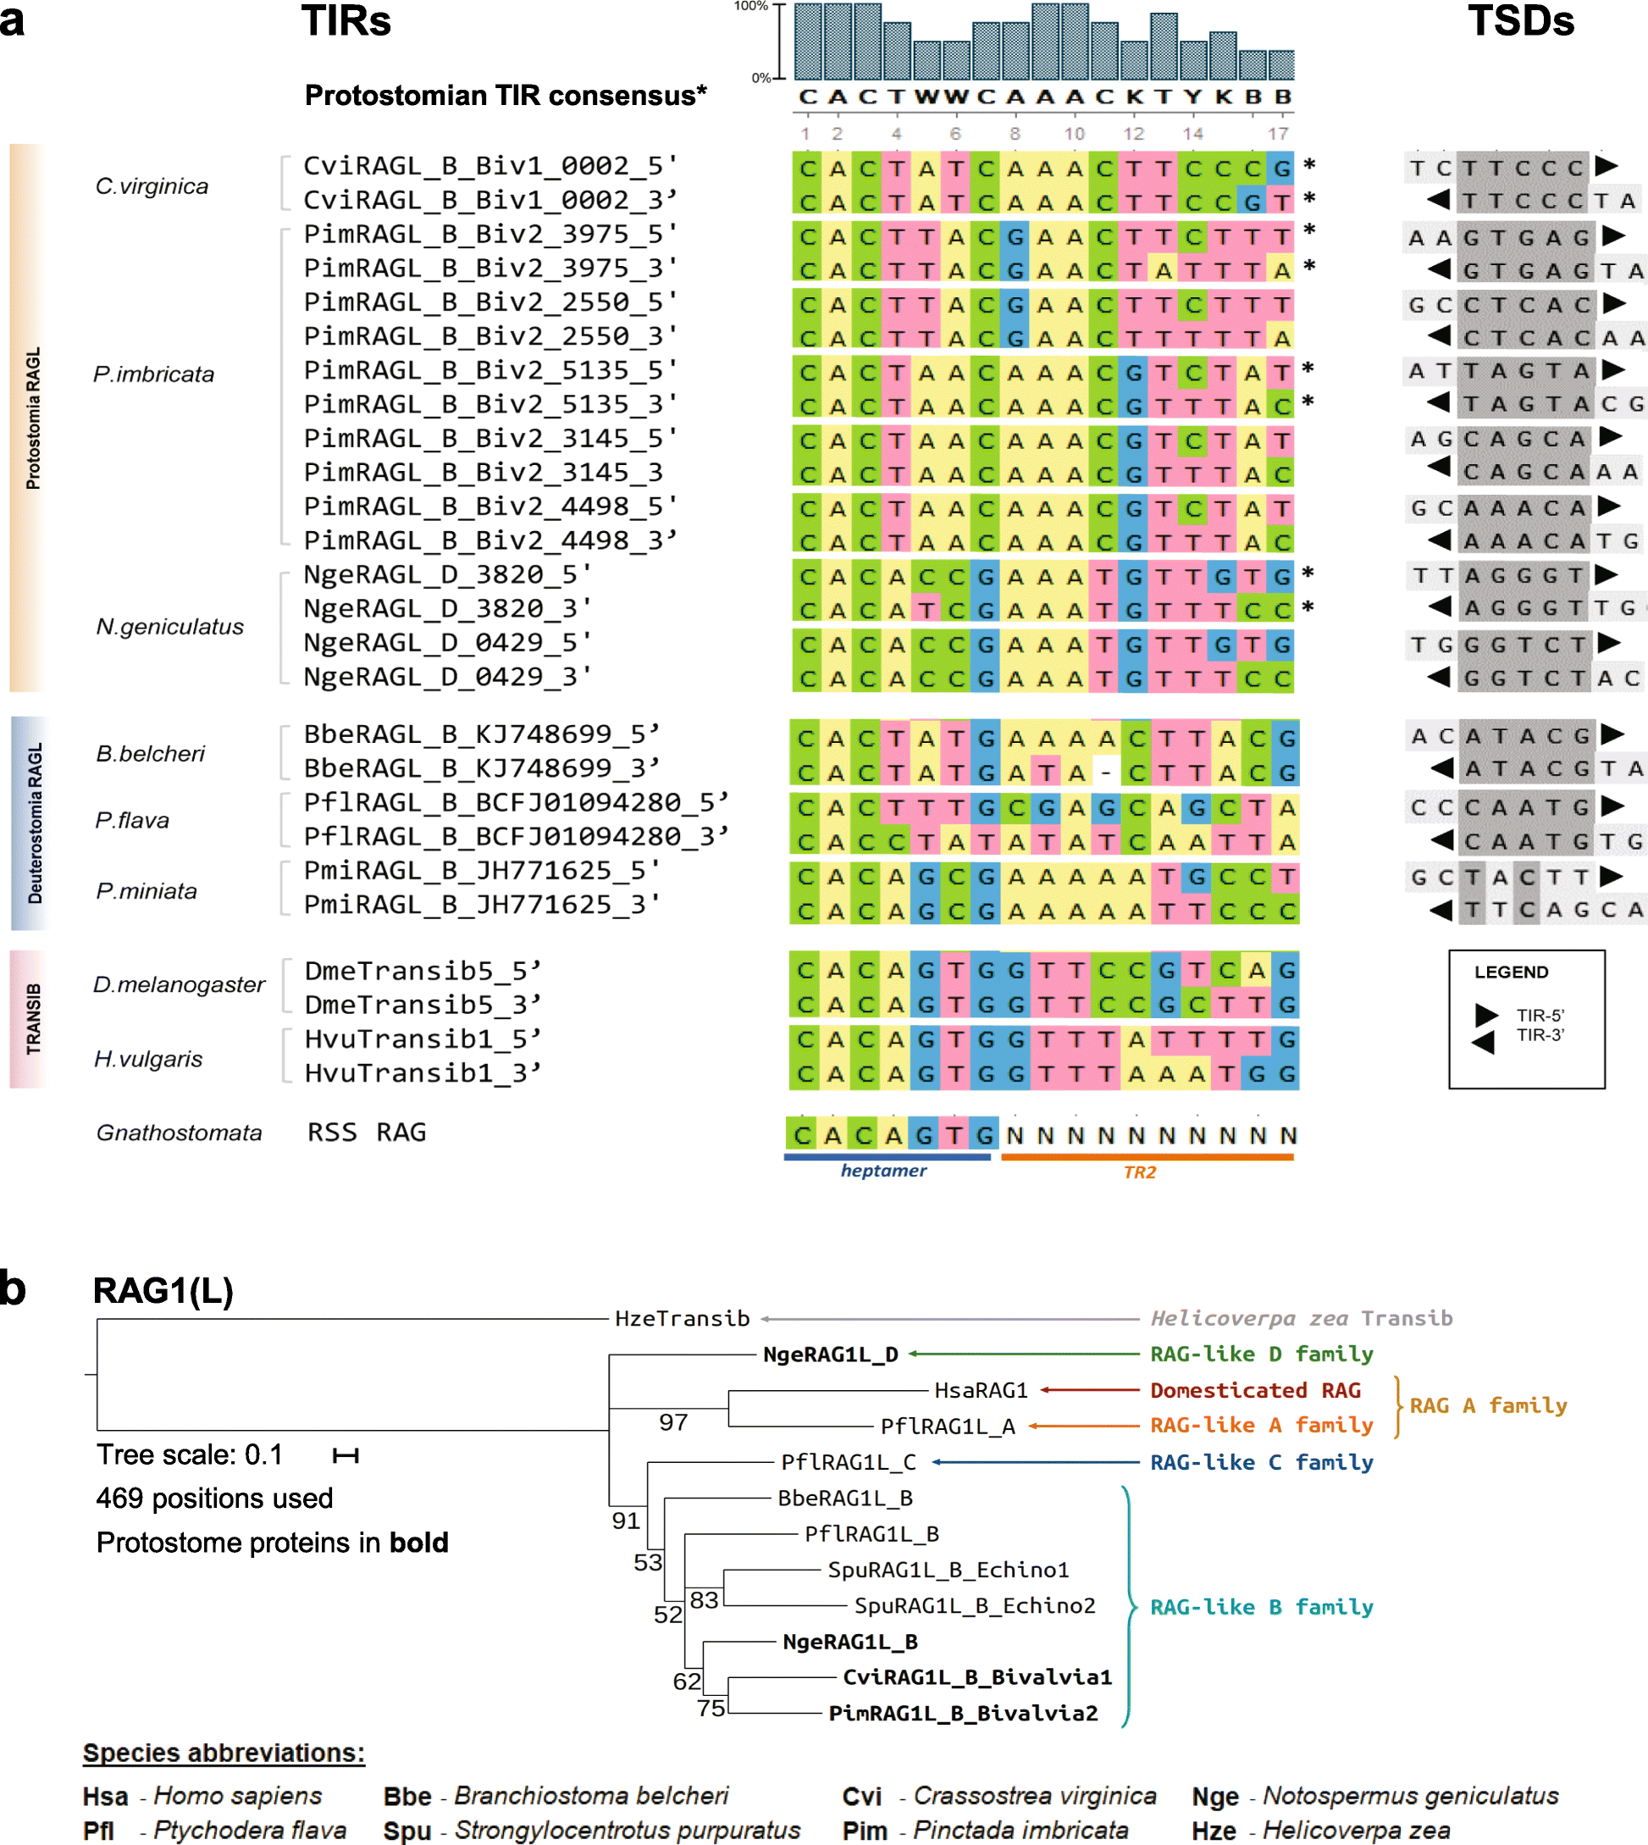Viewport: 1648px width, 1845px height.
Task: Click the green 'RAG-like D family' label
Action: tap(1261, 1355)
